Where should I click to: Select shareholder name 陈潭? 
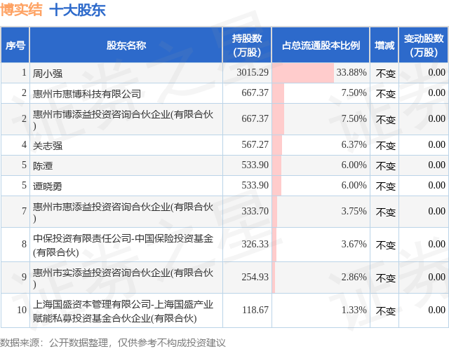pyautogui.click(x=43, y=166)
